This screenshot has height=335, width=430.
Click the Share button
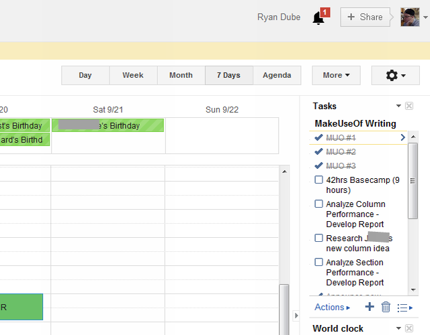tap(365, 17)
